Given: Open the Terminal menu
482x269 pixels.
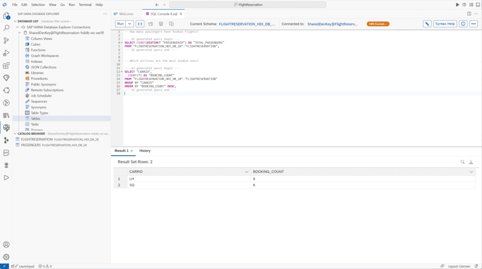Looking at the screenshot, I should pyautogui.click(x=85, y=4).
